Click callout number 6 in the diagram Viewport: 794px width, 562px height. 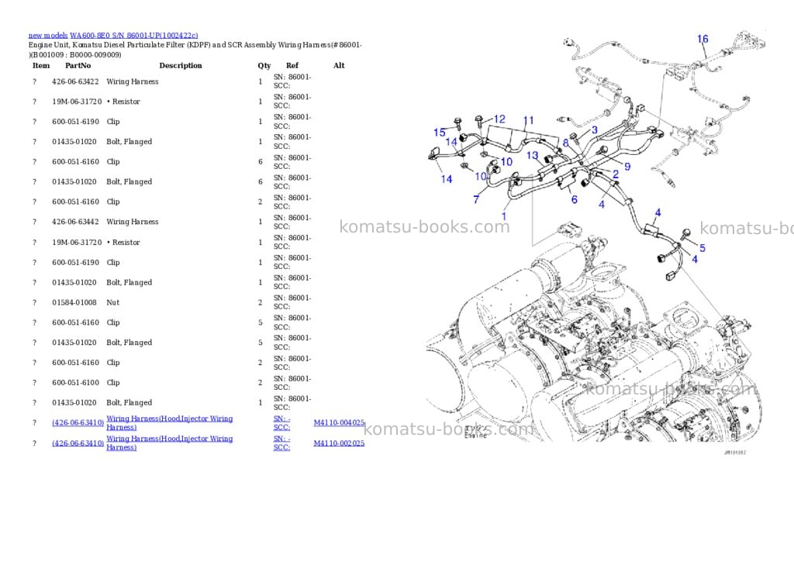[x=575, y=199]
